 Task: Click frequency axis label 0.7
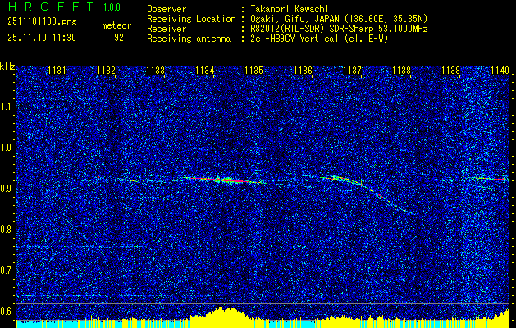(x=7, y=271)
